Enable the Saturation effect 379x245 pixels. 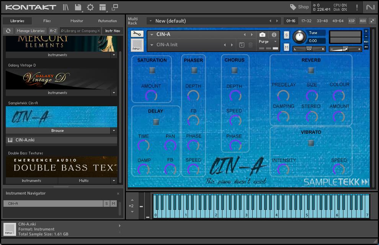pos(152,70)
